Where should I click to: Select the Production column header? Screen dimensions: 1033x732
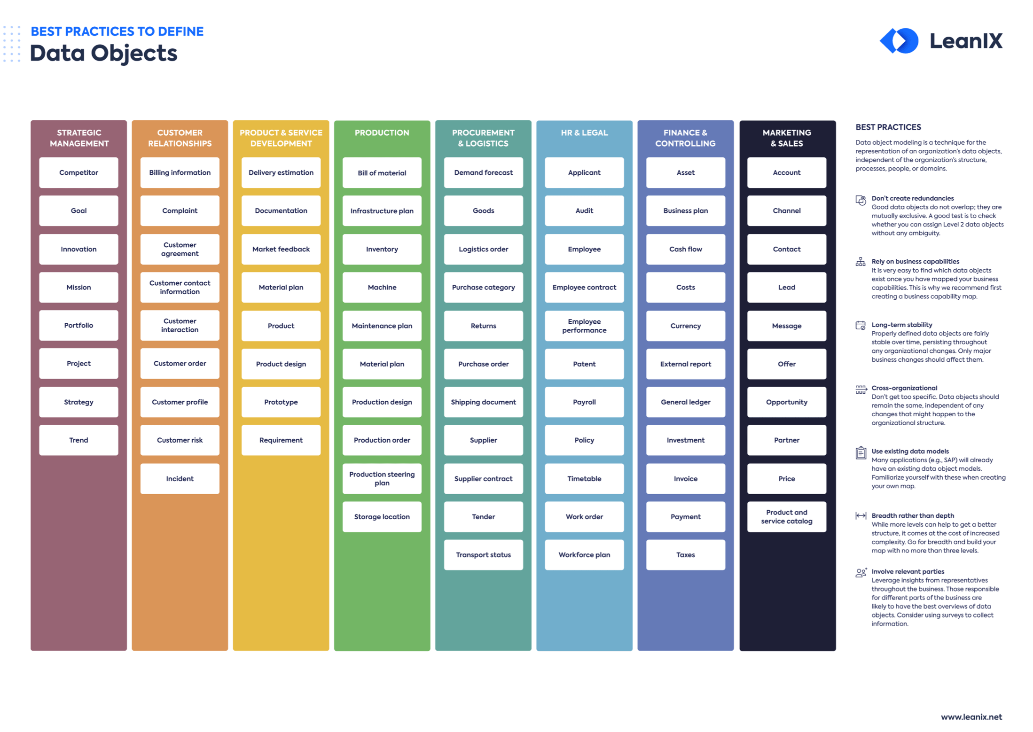pyautogui.click(x=382, y=133)
